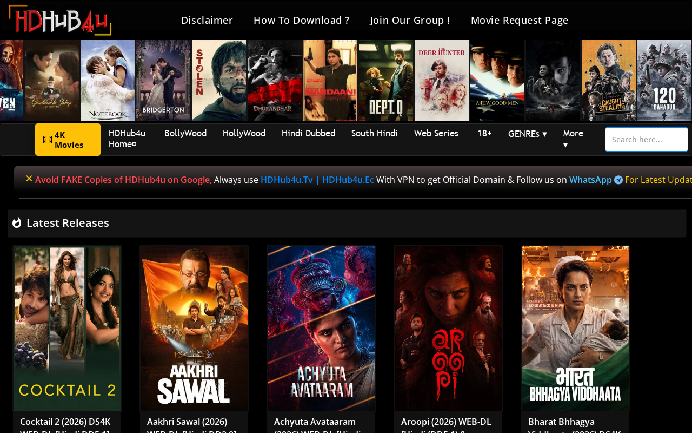Open How To Download ? page
Screen dimensions: 692x433
tap(302, 20)
